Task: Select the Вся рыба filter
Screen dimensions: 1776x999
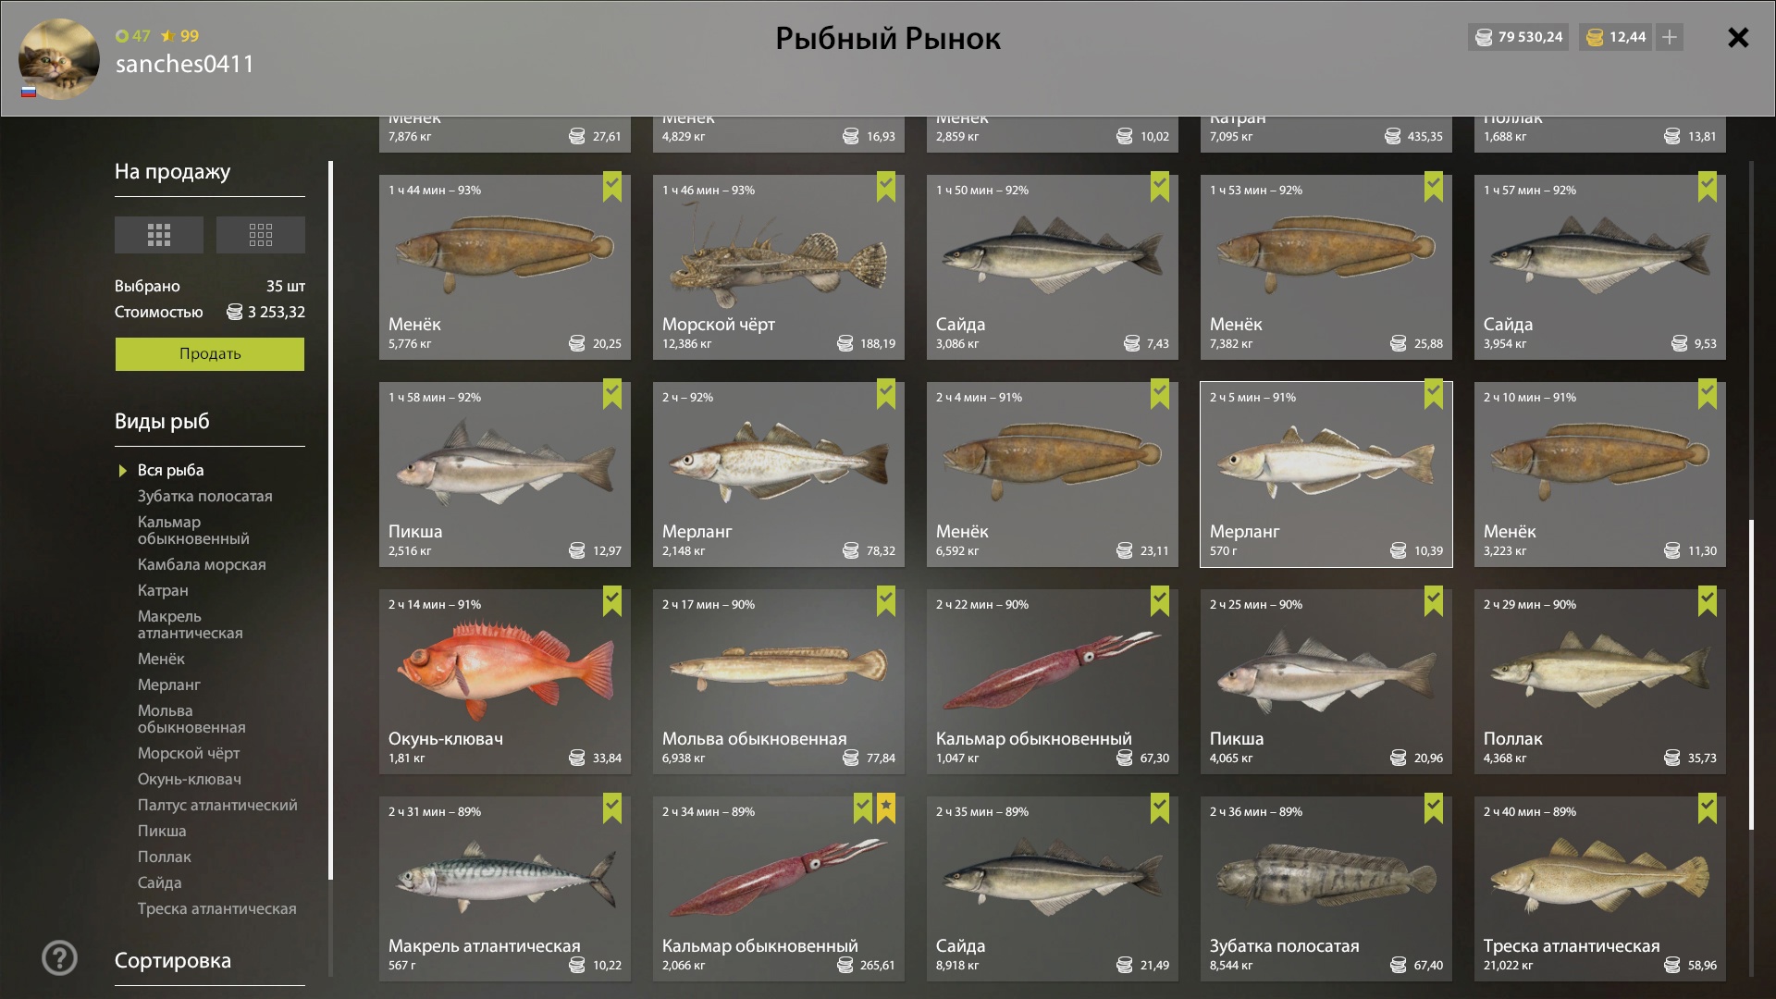Action: pos(171,470)
